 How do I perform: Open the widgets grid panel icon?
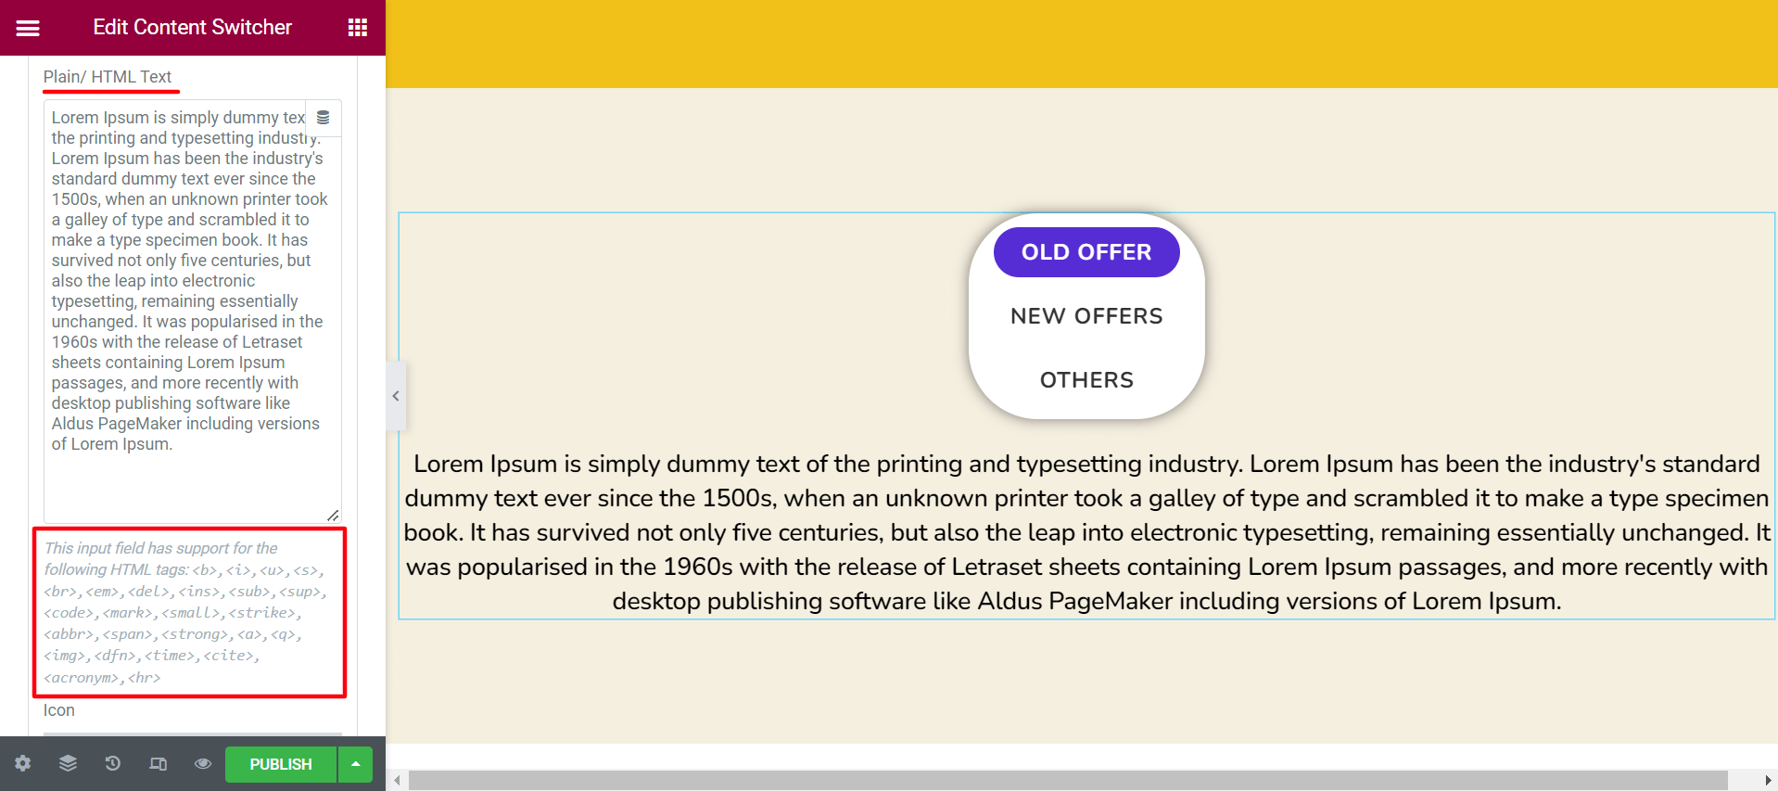click(358, 28)
